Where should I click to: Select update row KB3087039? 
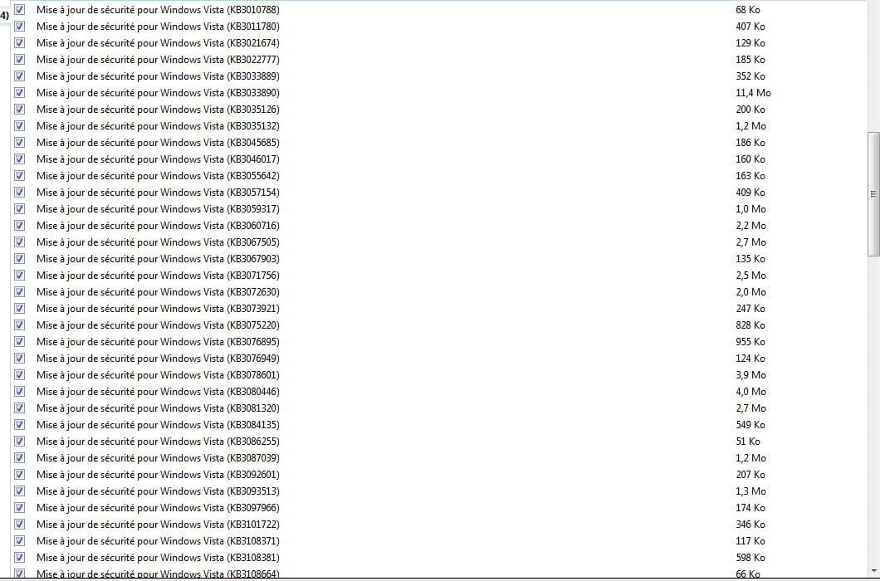(158, 458)
